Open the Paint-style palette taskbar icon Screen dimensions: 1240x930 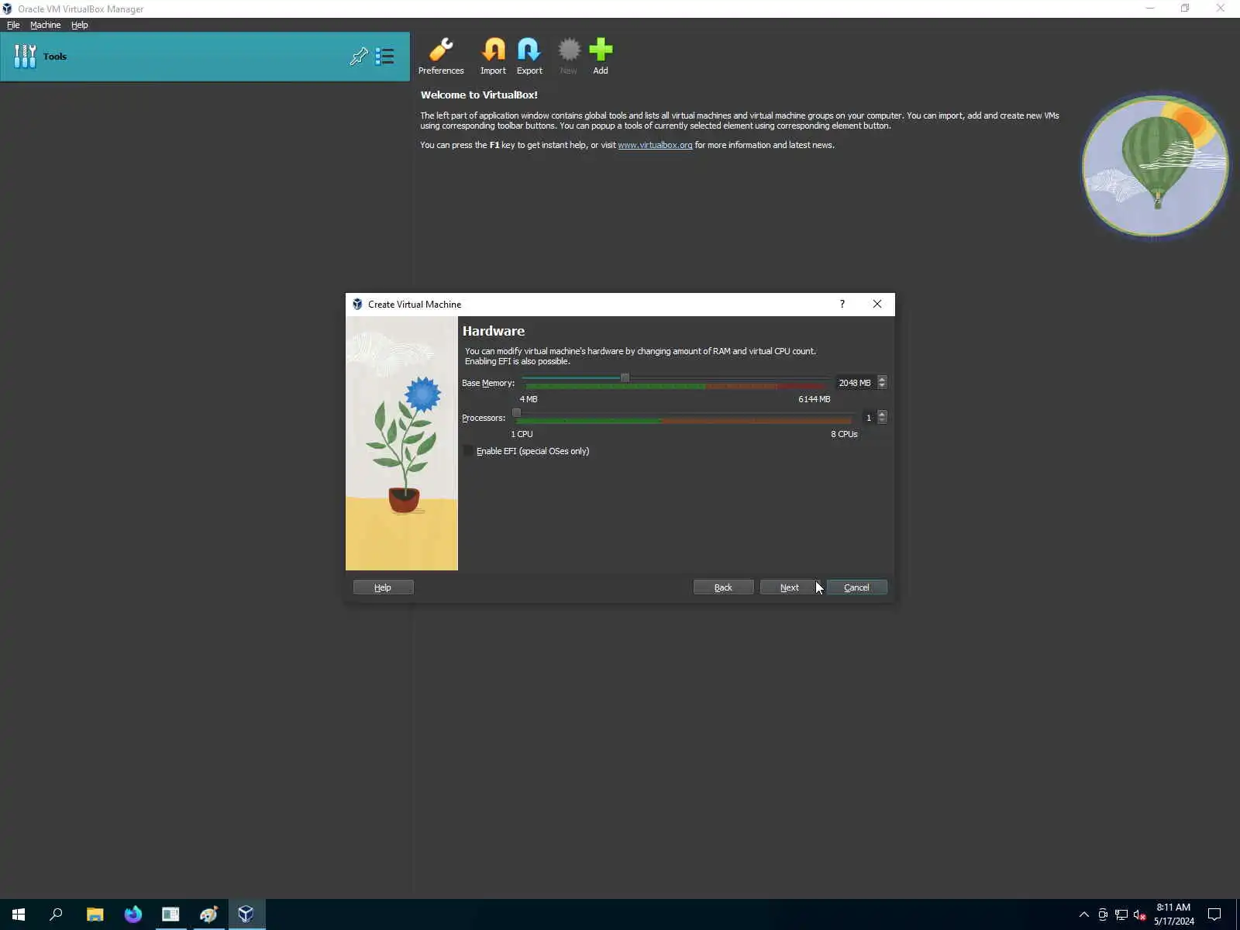208,914
